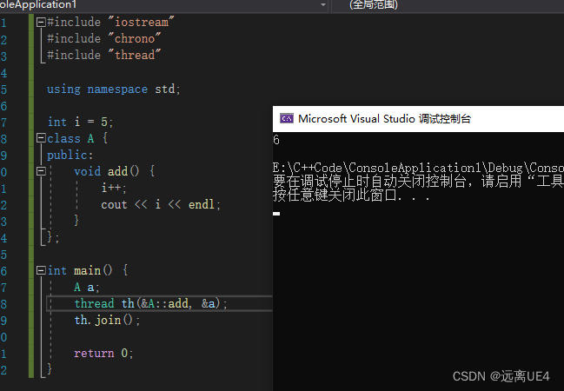Click the thread th(&A::add, &a) line
Screen dimensions: 564x391
[150, 303]
